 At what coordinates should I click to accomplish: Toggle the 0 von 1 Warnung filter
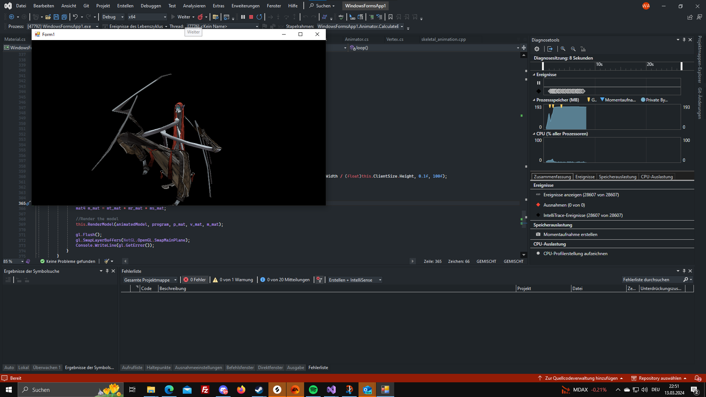click(x=233, y=280)
